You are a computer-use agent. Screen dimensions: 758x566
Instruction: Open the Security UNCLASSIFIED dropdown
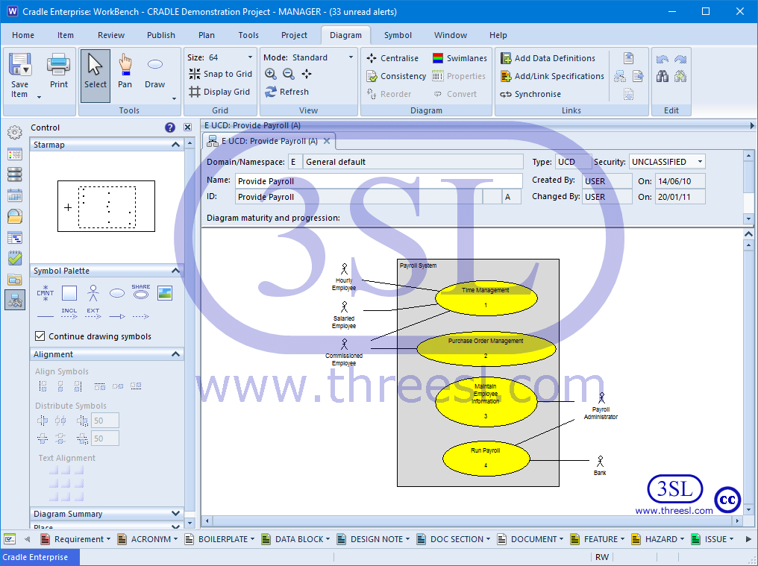[x=700, y=162]
